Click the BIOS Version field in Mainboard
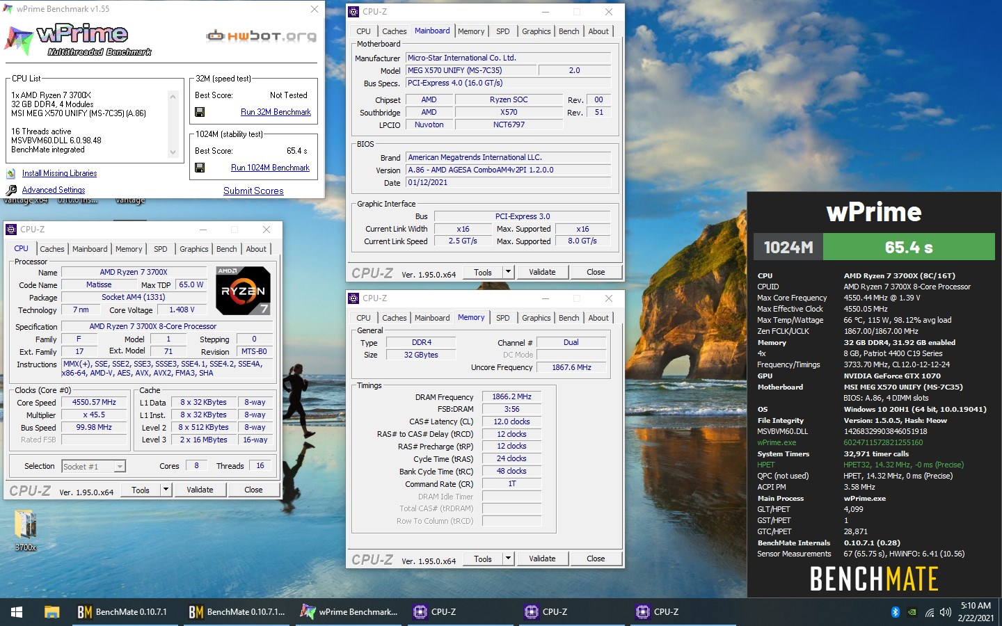The image size is (1002, 626). click(509, 170)
